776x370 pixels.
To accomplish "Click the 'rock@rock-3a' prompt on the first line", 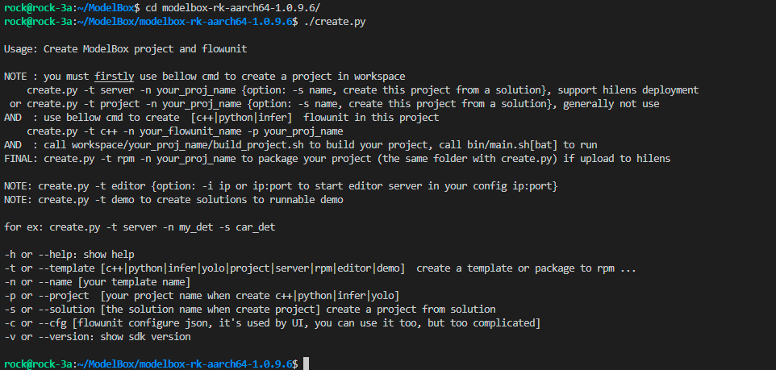I will [x=37, y=8].
